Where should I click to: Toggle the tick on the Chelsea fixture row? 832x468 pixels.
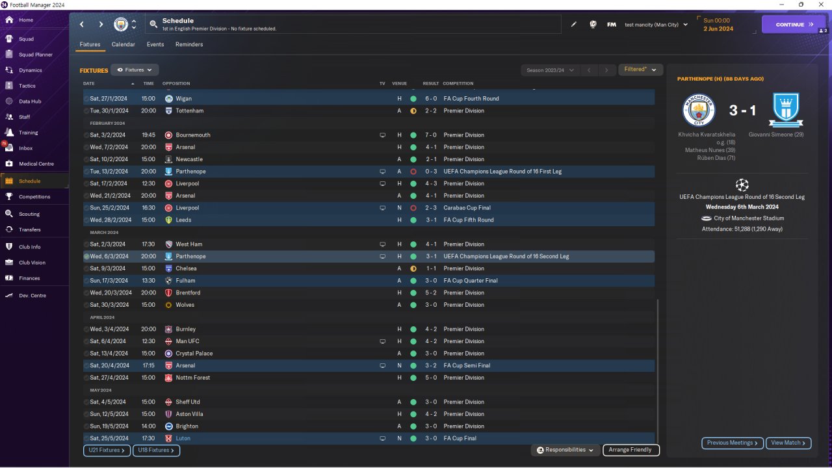(86, 268)
